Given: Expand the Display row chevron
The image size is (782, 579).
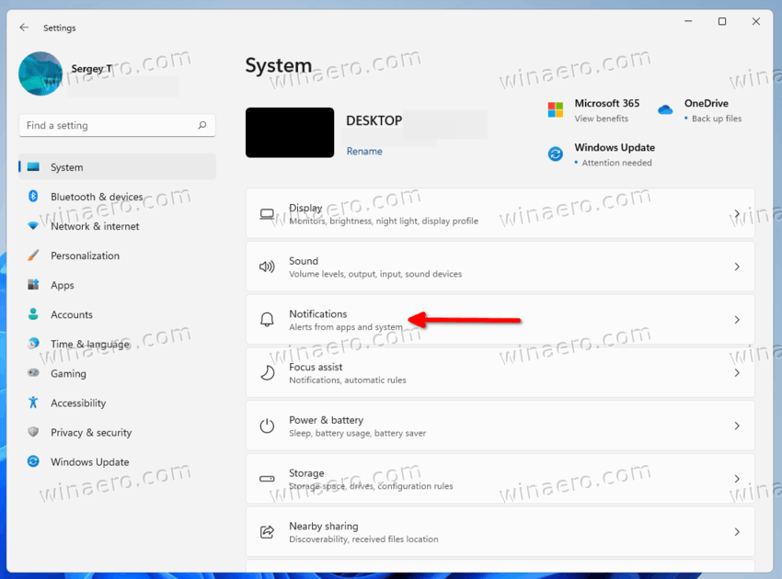Looking at the screenshot, I should tap(737, 214).
